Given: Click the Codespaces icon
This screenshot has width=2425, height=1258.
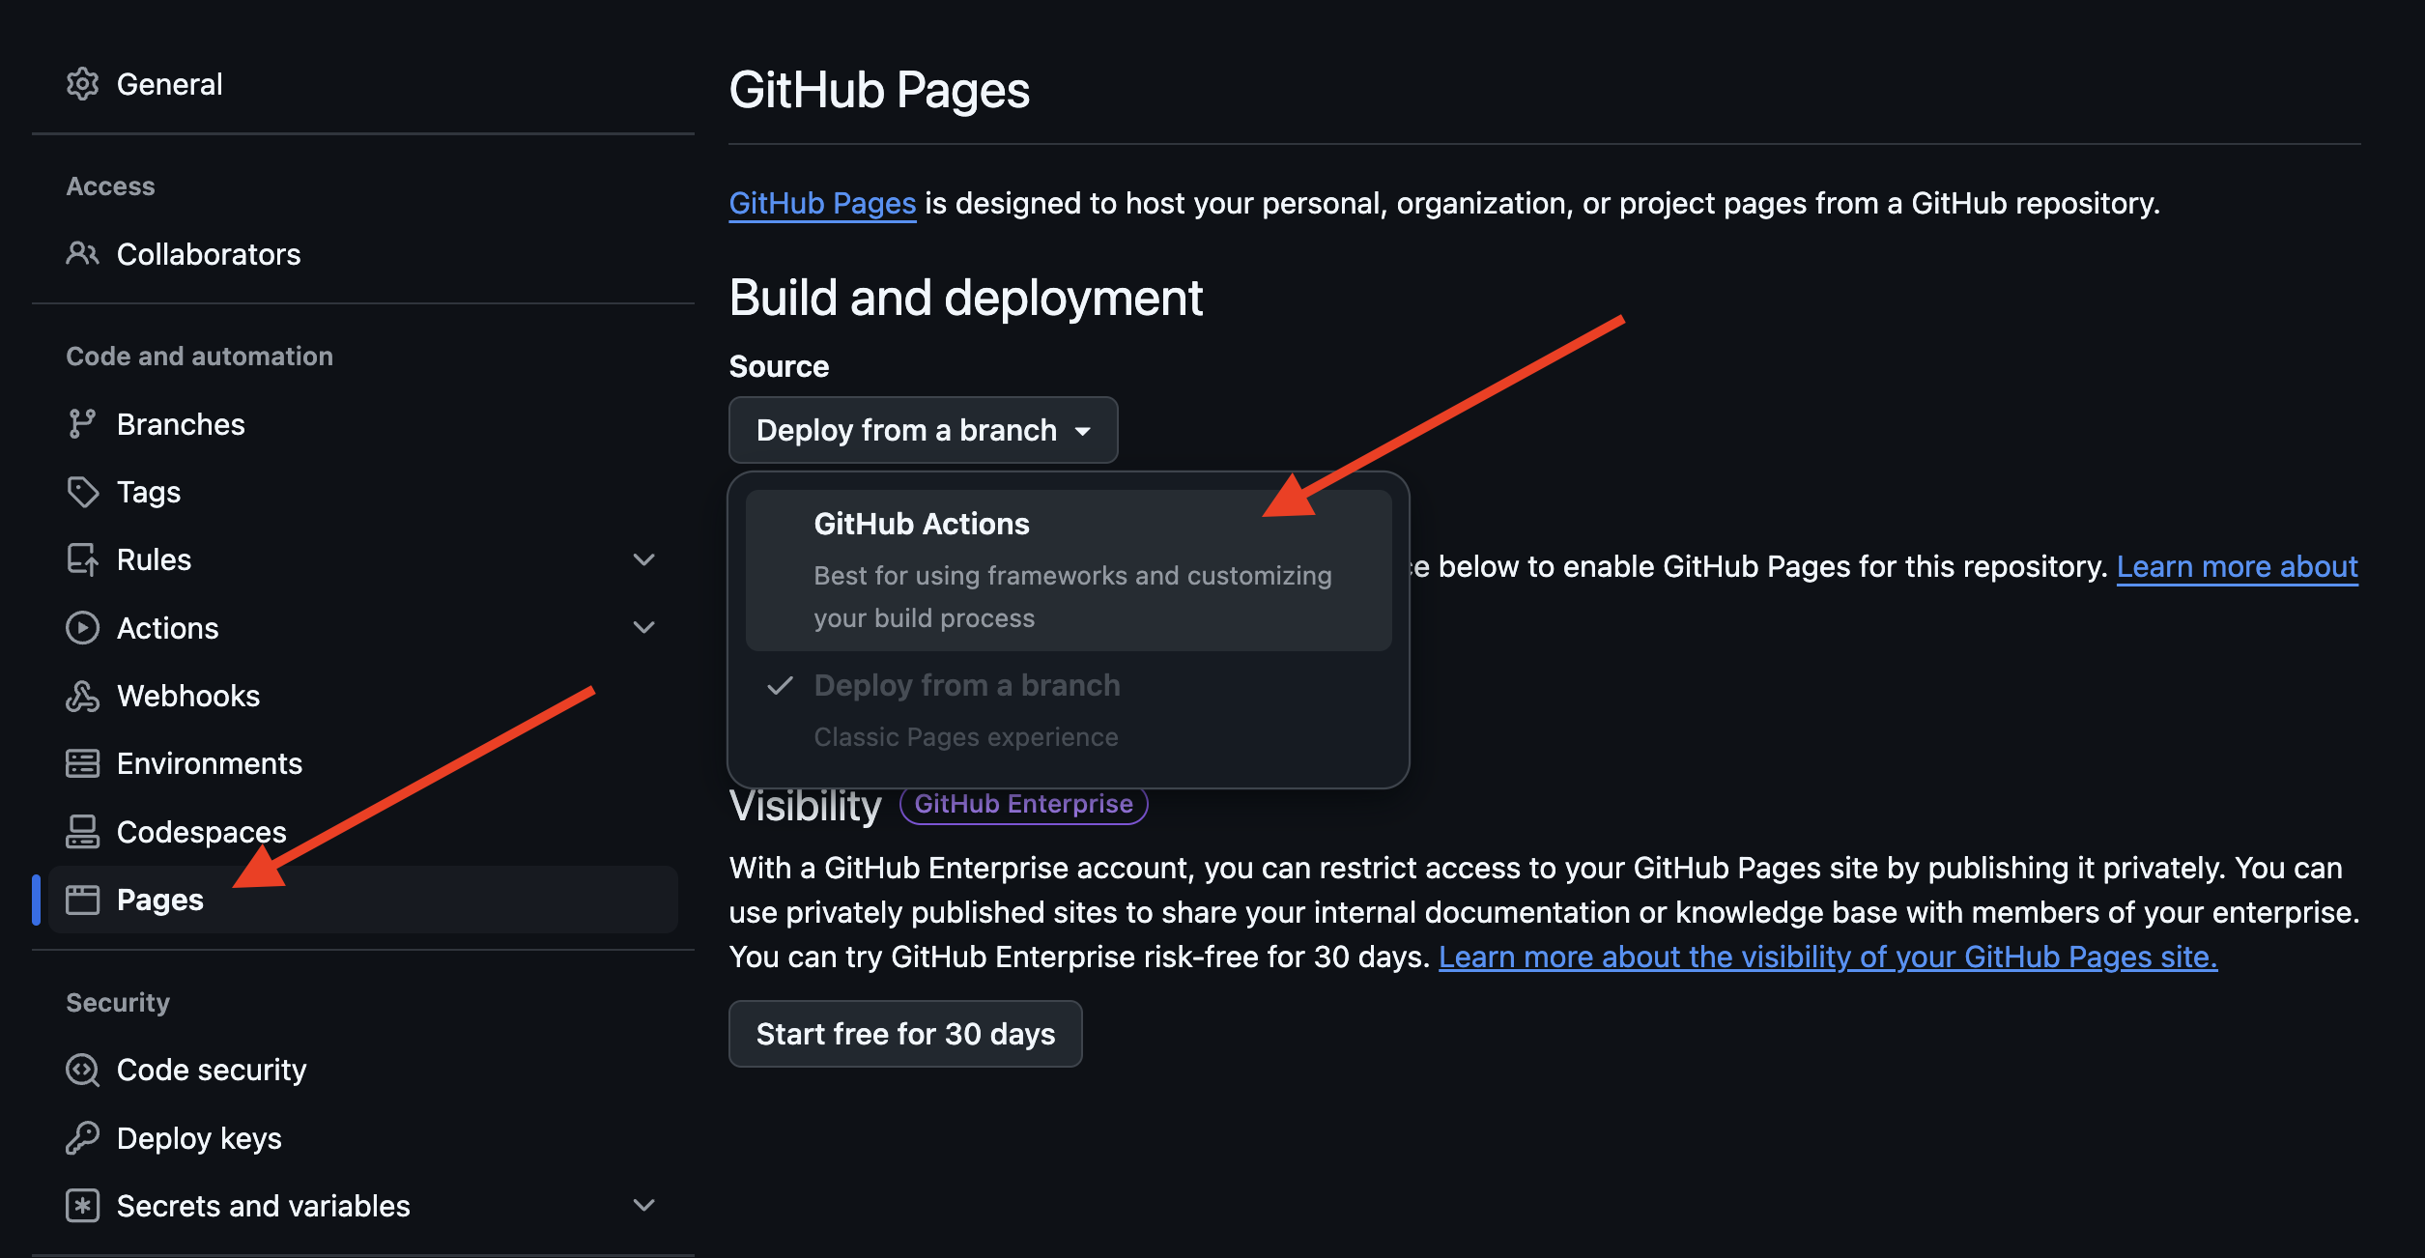Looking at the screenshot, I should point(78,830).
